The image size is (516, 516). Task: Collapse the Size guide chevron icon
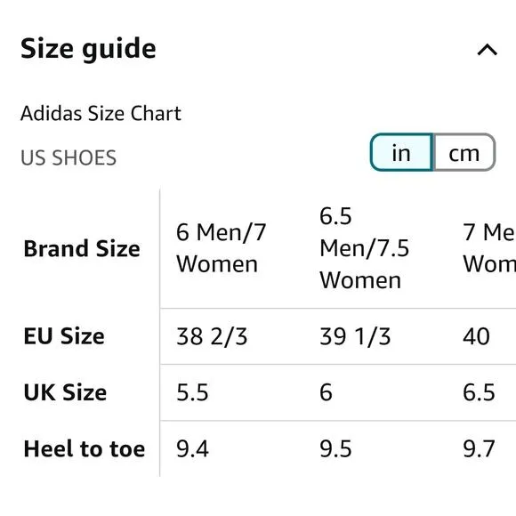point(487,50)
